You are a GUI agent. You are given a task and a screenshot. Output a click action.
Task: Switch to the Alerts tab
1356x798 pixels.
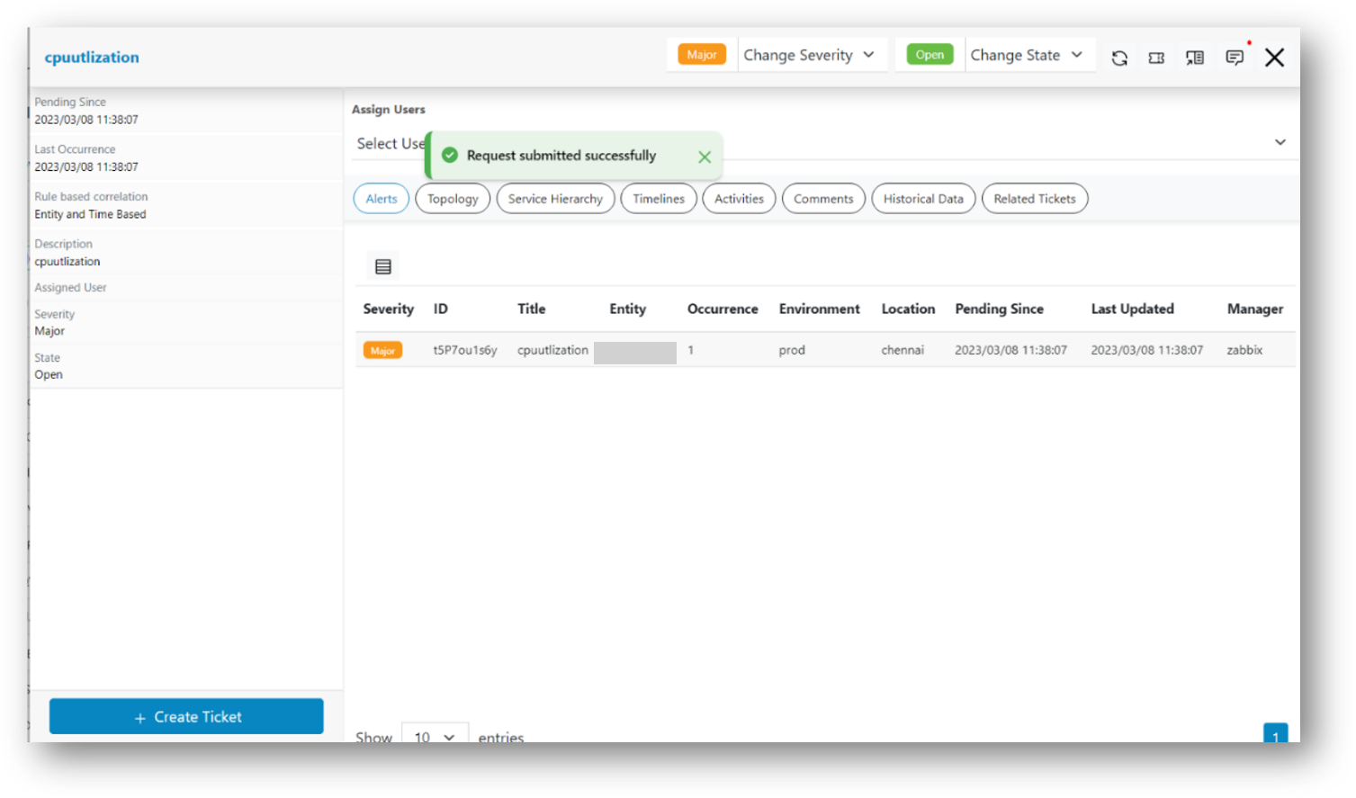coord(382,199)
